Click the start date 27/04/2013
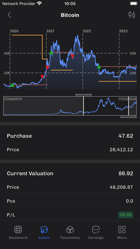 click(x=13, y=99)
